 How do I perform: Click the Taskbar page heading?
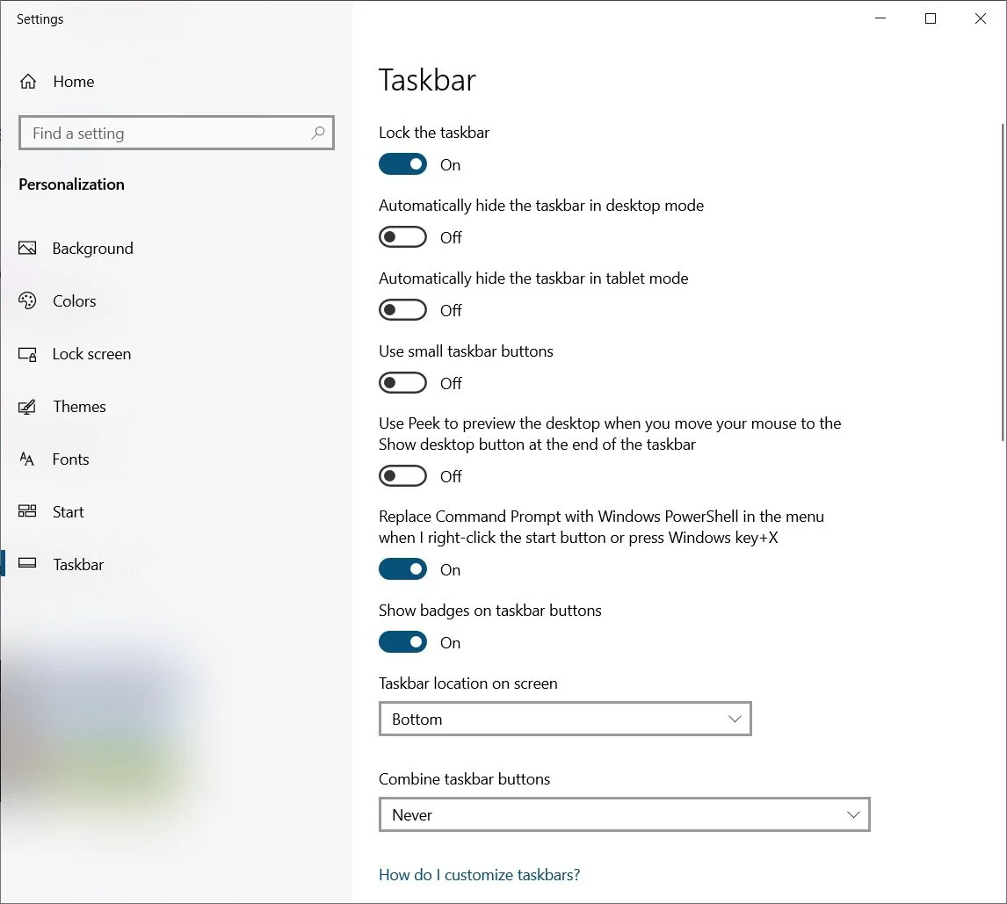(x=427, y=80)
